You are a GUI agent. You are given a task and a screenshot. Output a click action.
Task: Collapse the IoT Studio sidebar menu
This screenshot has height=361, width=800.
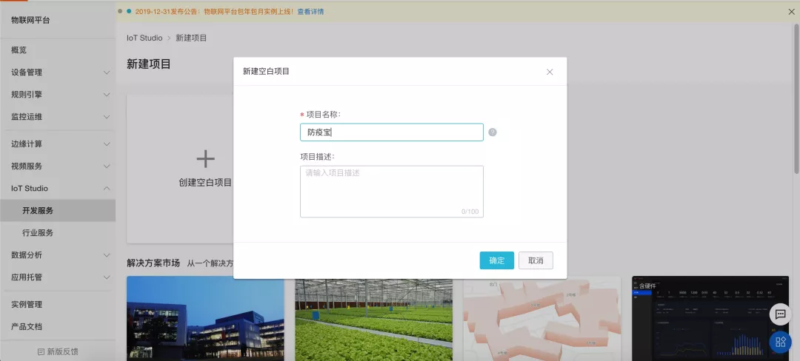[x=58, y=189]
